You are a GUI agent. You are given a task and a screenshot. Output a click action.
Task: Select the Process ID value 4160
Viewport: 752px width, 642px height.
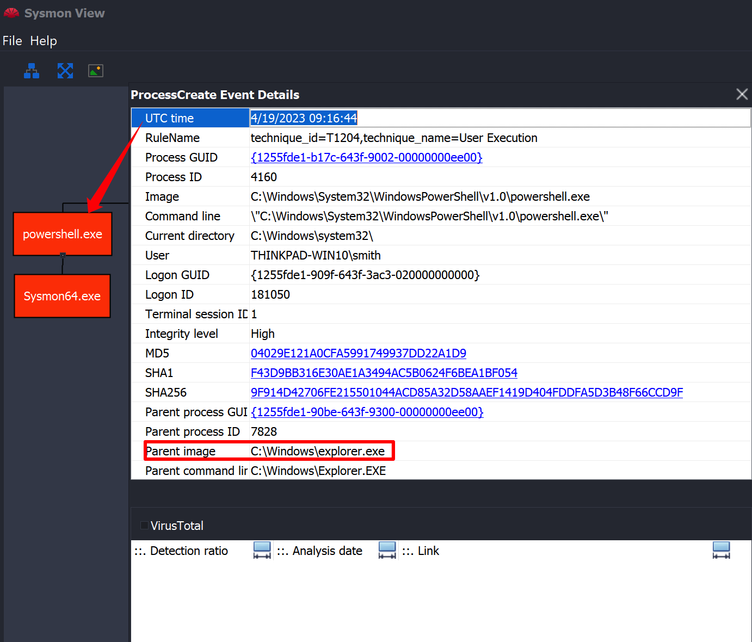coord(264,177)
